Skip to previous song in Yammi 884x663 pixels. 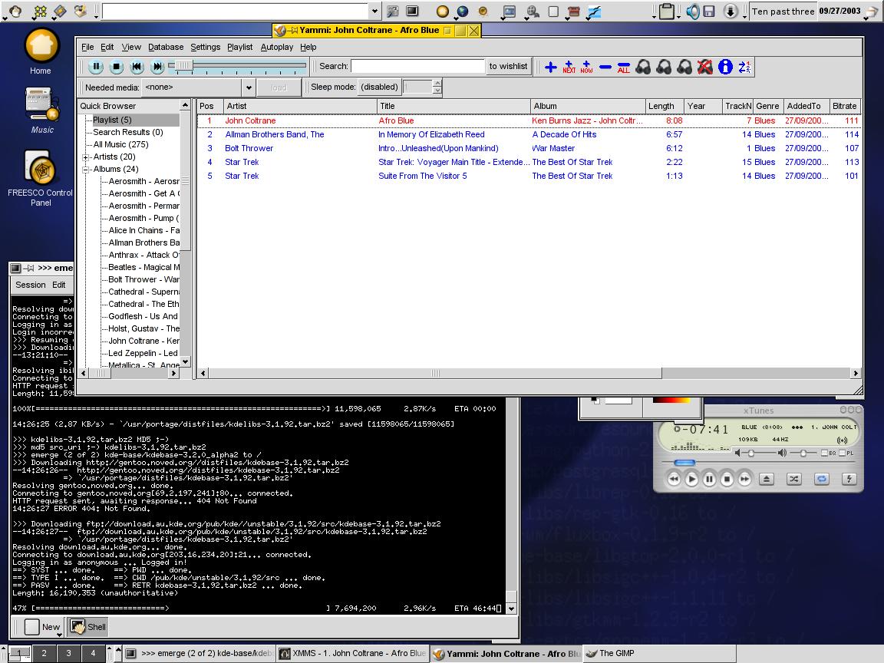[137, 67]
